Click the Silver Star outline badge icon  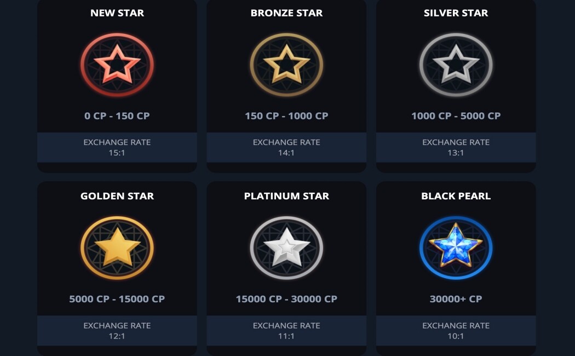(x=456, y=65)
